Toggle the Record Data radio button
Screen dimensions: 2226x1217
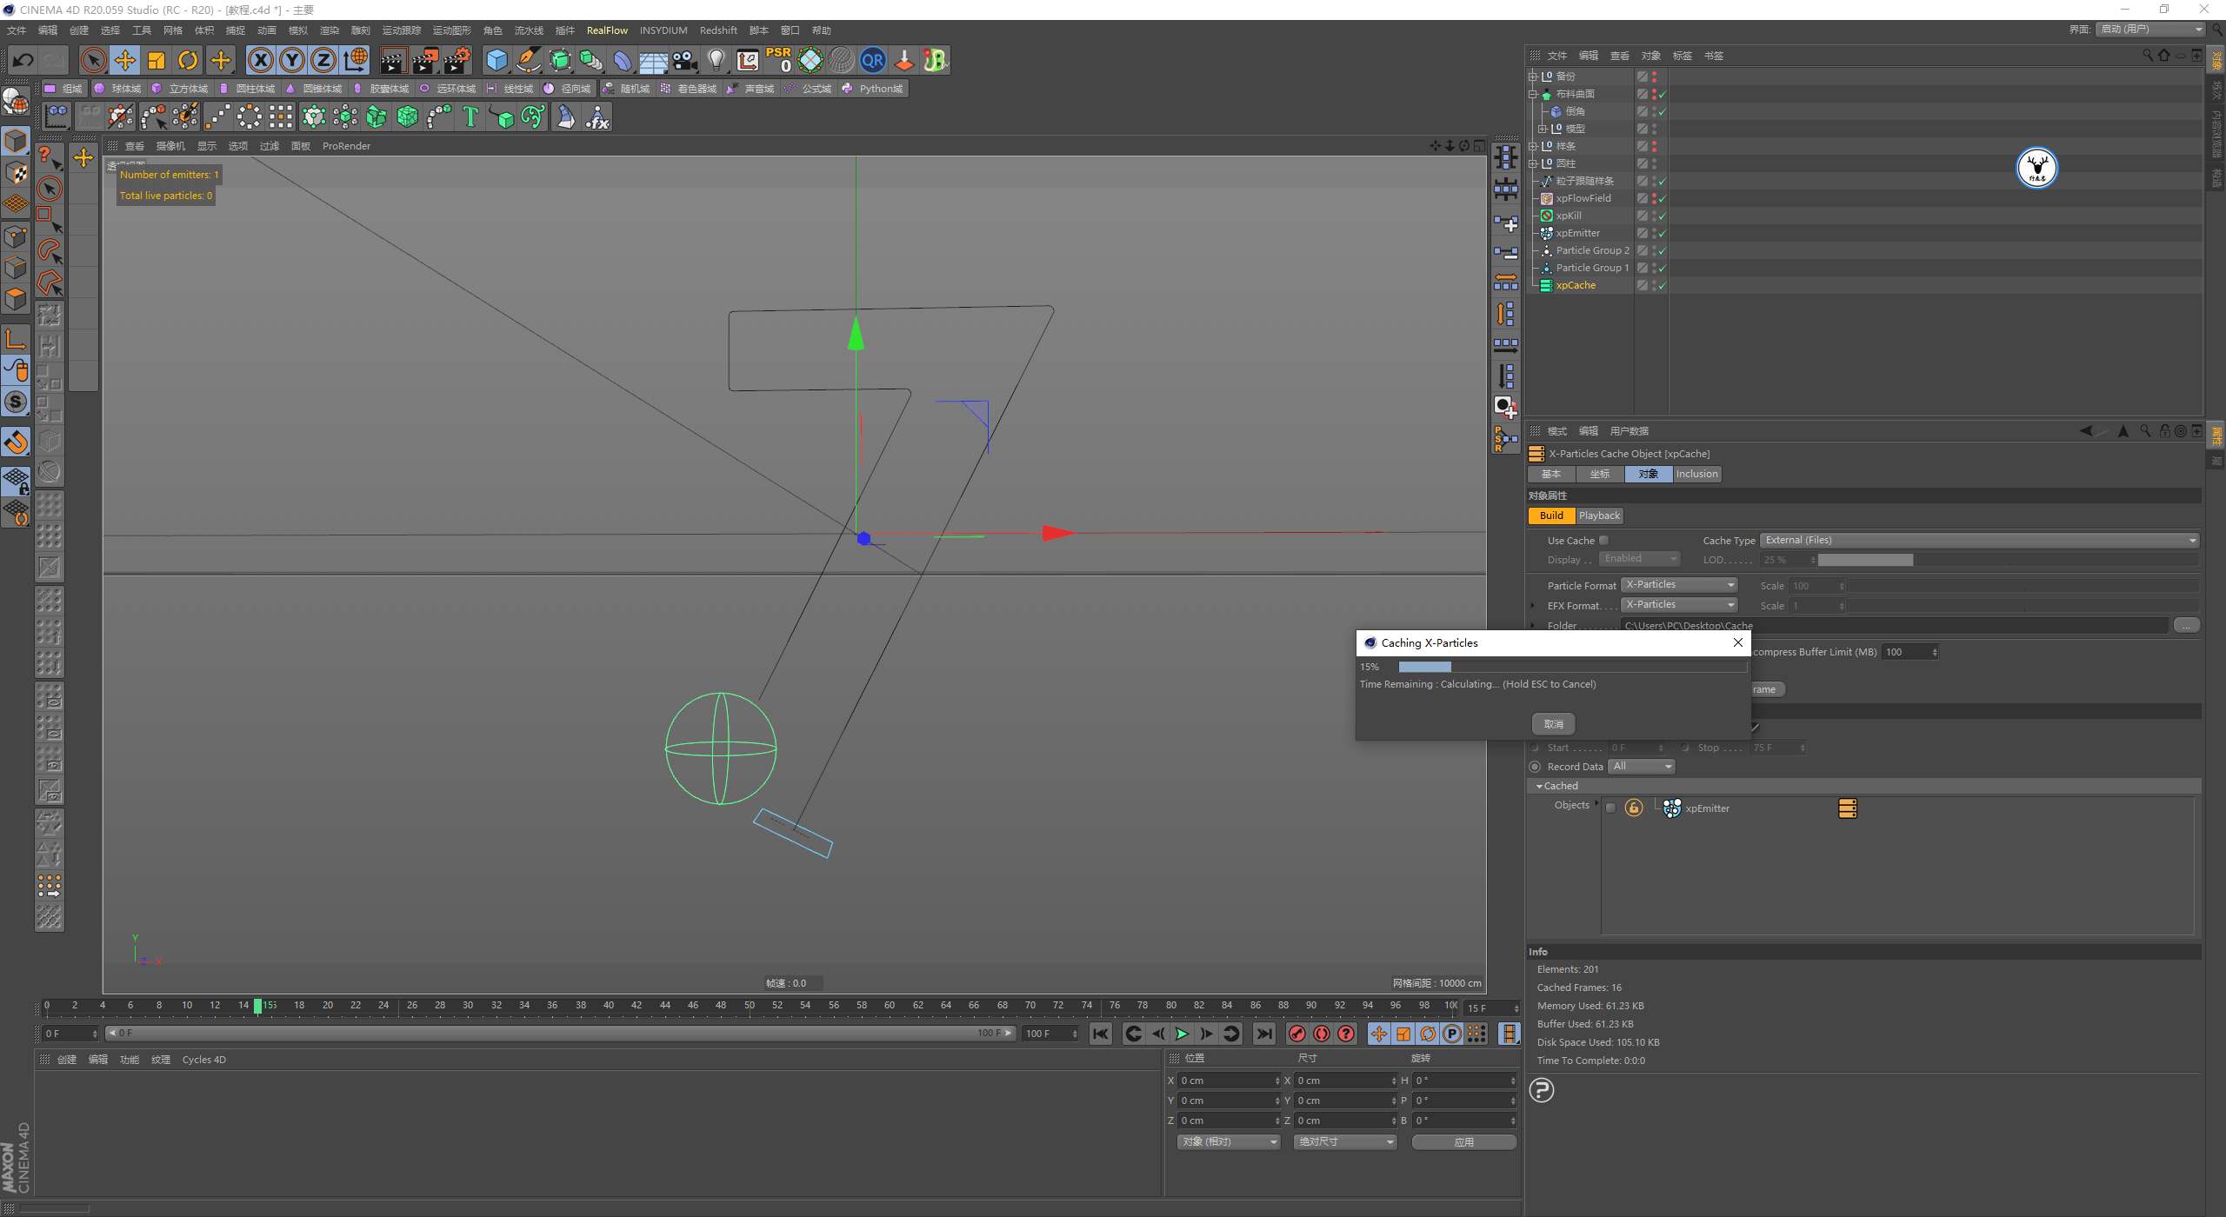[x=1535, y=767]
